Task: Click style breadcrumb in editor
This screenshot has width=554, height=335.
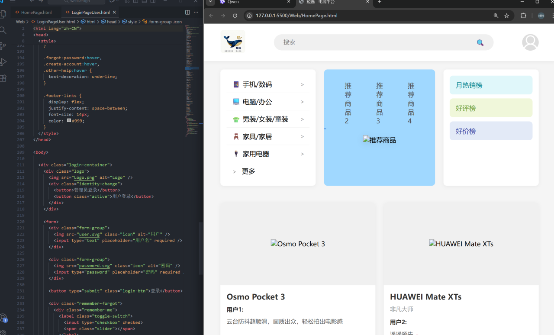Action: pyautogui.click(x=129, y=22)
